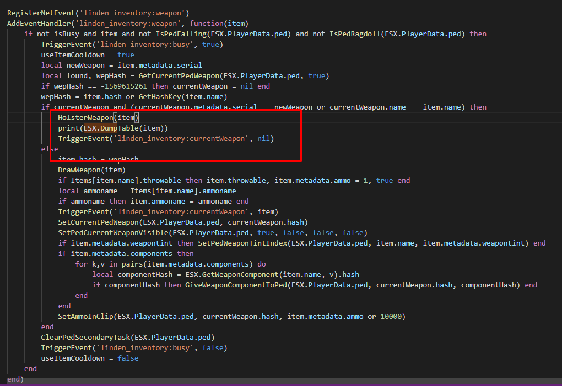Click the SetPedCurrentWeaponVisible call
The width and height of the screenshot is (562, 386).
tap(110, 232)
